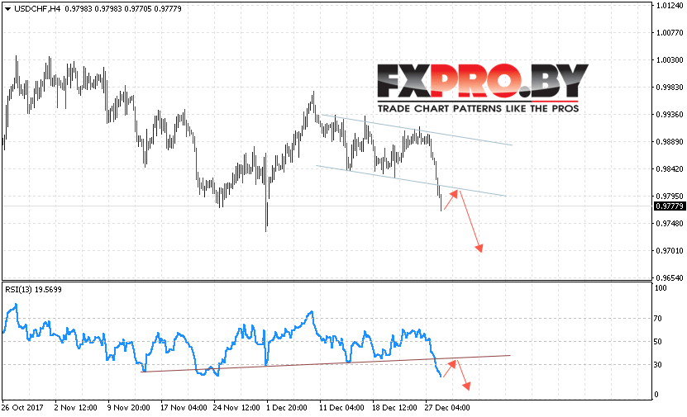The height and width of the screenshot is (417, 687).
Task: Click the 27 Dec 04:00 time label
Action: [447, 408]
